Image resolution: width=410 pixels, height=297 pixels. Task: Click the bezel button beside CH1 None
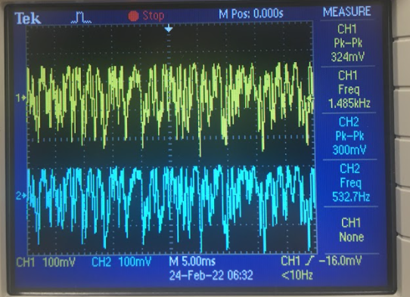click(x=403, y=210)
